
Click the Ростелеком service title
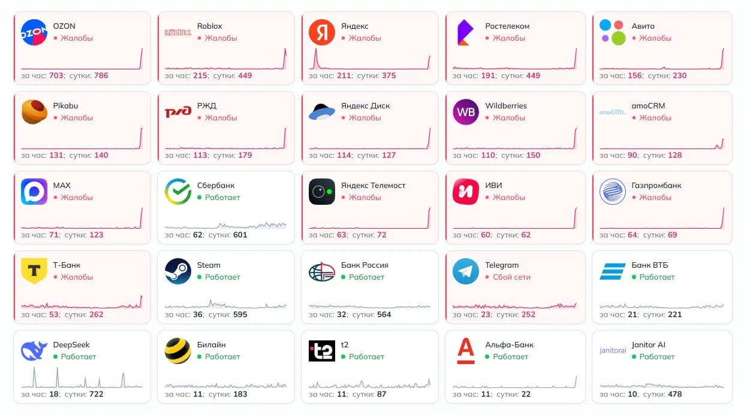pos(507,26)
